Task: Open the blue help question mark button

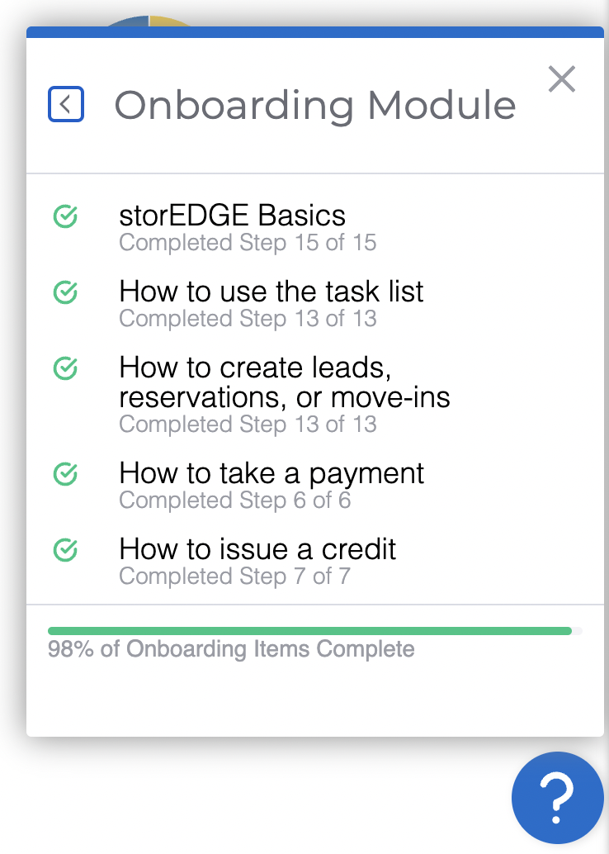Action: 557,798
